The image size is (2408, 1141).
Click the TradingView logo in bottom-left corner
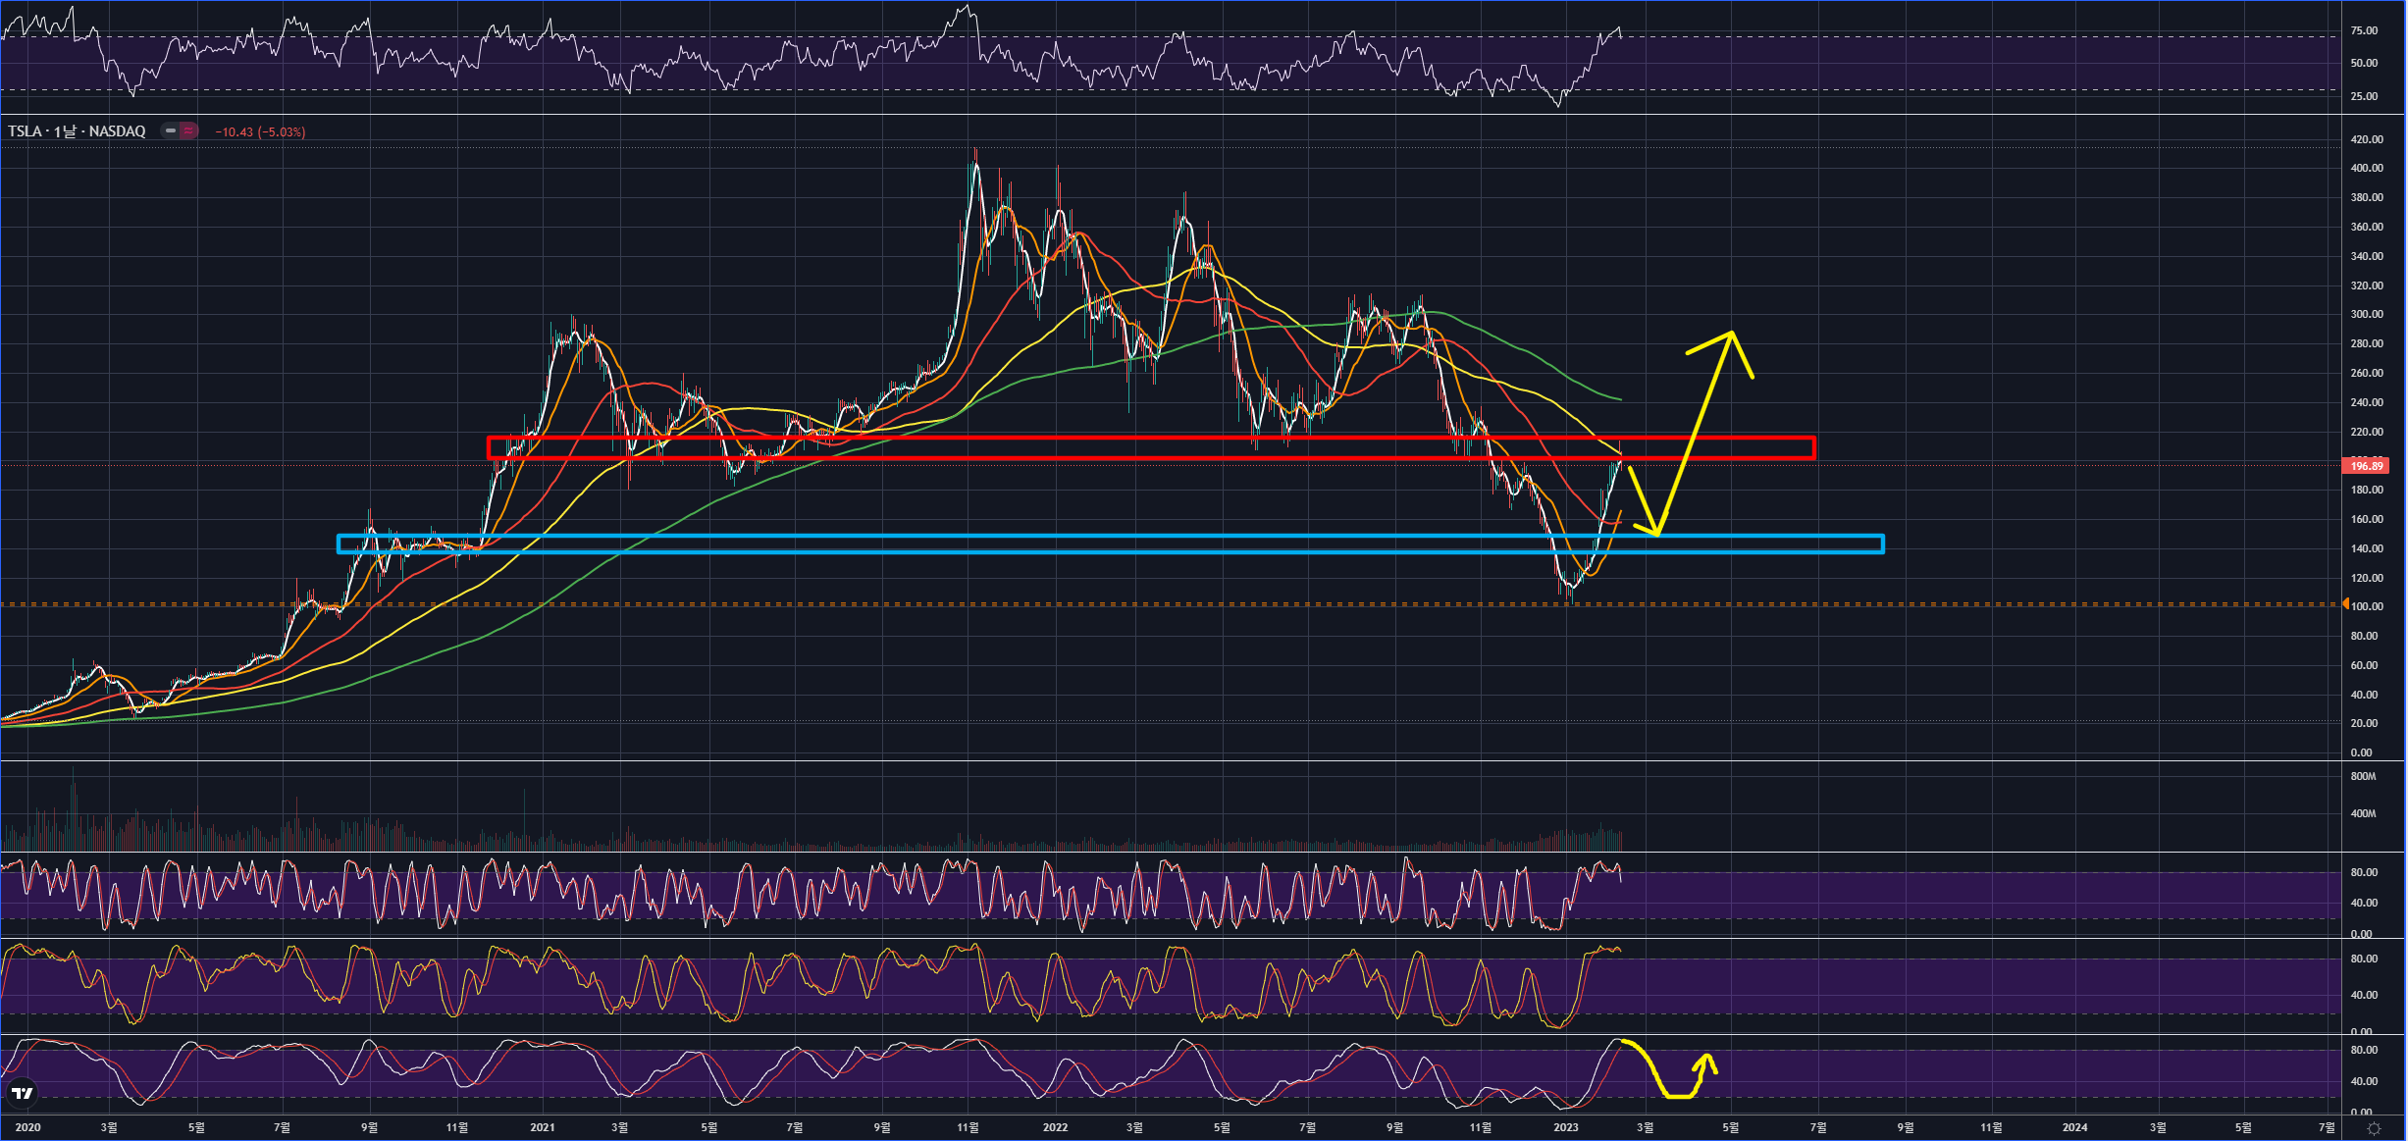pyautogui.click(x=22, y=1093)
